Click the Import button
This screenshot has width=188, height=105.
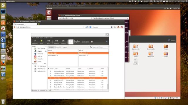[65, 47]
